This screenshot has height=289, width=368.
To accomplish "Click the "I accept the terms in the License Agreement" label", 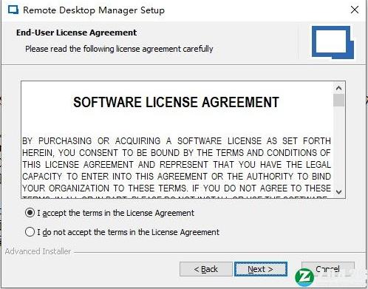I will pos(116,213).
